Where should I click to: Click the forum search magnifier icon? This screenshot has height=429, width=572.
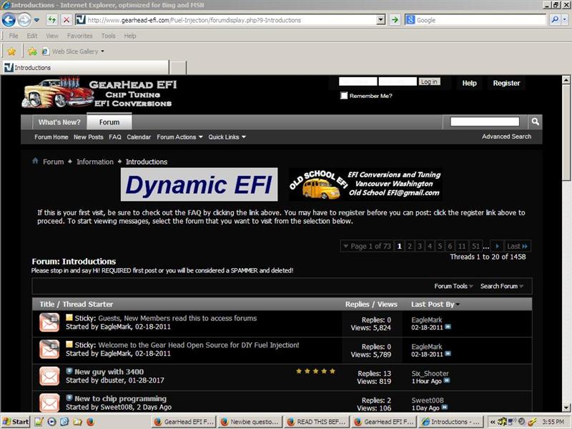(x=536, y=122)
